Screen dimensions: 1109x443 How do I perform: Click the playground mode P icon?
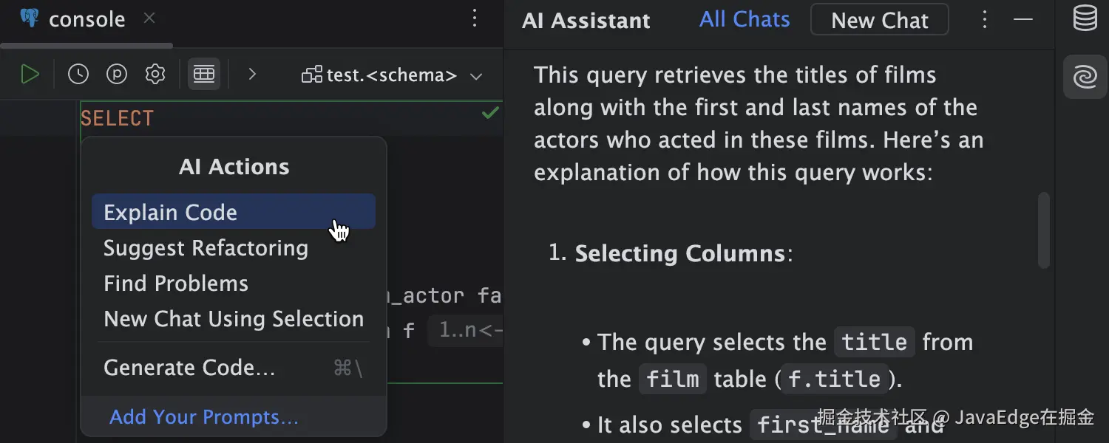[117, 74]
